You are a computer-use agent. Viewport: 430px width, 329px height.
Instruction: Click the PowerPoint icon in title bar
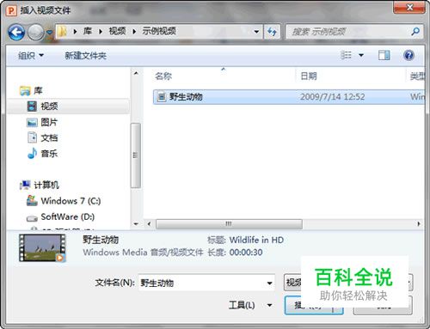(x=11, y=11)
